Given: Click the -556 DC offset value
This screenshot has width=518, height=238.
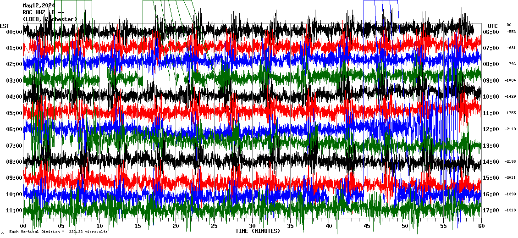Looking at the screenshot, I should tap(511, 32).
